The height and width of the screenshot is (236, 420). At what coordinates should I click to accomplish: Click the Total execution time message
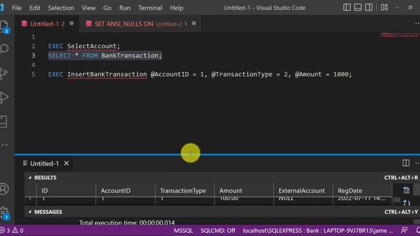pyautogui.click(x=127, y=222)
